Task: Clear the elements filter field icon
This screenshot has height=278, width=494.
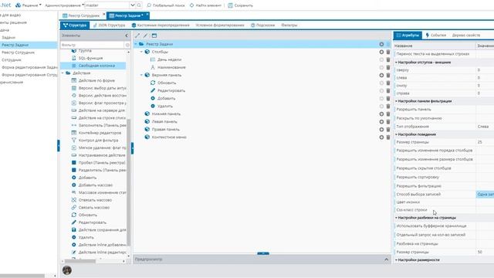Action: coord(127,45)
